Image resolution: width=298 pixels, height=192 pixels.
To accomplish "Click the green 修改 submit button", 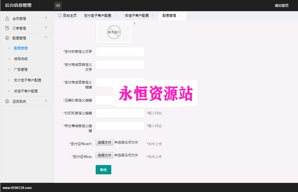I will pos(103,170).
